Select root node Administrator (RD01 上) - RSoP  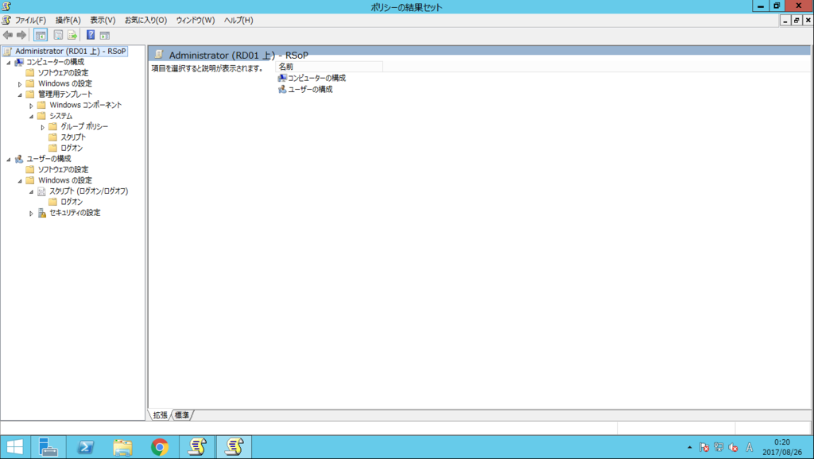click(x=71, y=52)
